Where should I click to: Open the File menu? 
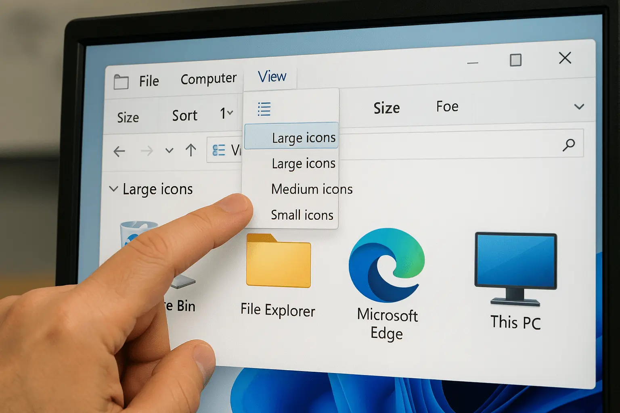point(149,81)
